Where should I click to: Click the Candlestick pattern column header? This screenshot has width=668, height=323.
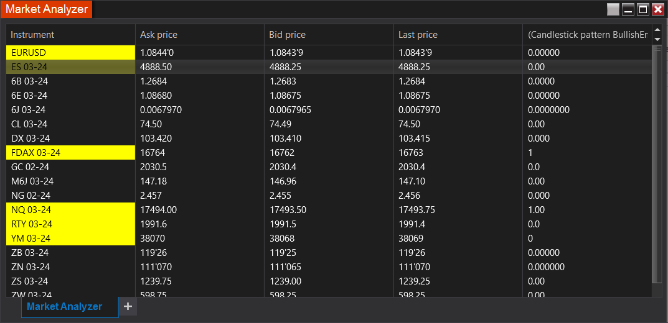[x=587, y=35]
